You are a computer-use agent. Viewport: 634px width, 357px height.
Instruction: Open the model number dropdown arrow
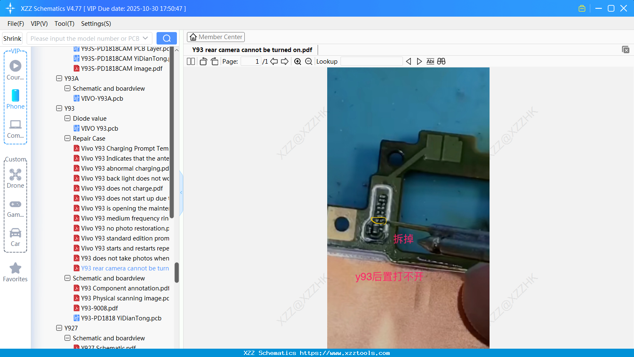point(144,38)
